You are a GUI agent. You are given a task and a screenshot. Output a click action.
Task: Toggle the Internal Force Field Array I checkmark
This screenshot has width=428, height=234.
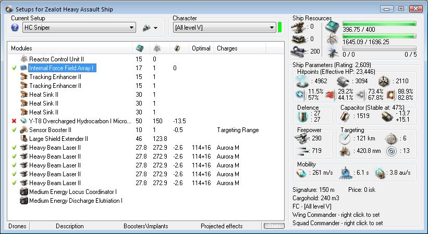pos(14,68)
